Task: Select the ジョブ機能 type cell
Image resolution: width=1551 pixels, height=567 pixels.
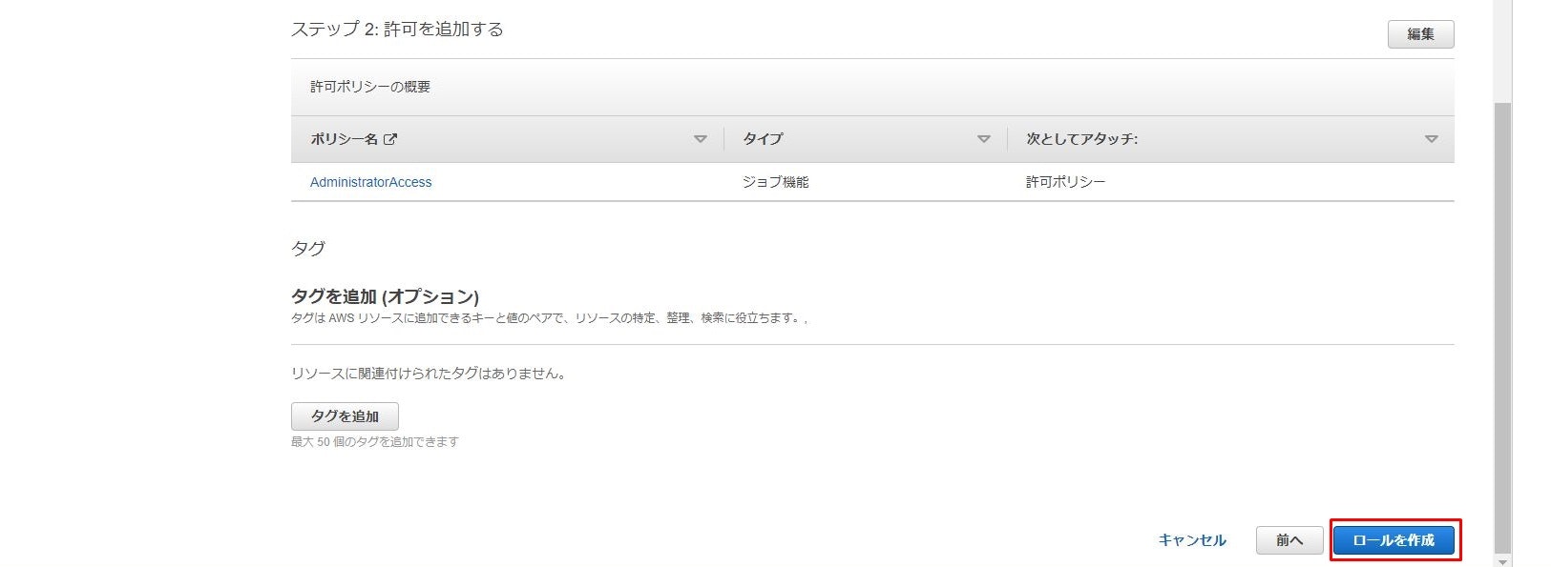Action: (x=775, y=182)
